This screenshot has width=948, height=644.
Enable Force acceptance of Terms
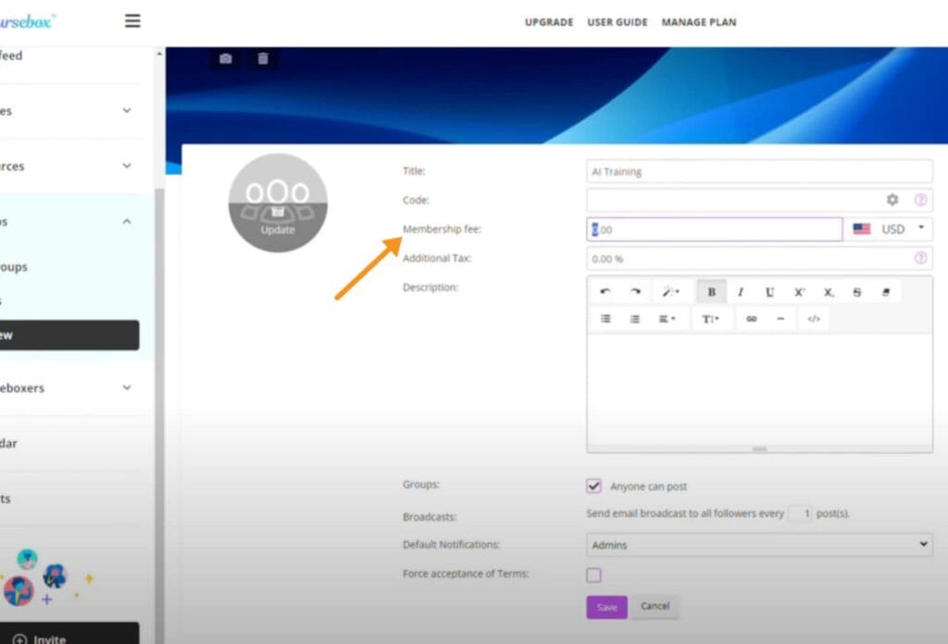[592, 575]
